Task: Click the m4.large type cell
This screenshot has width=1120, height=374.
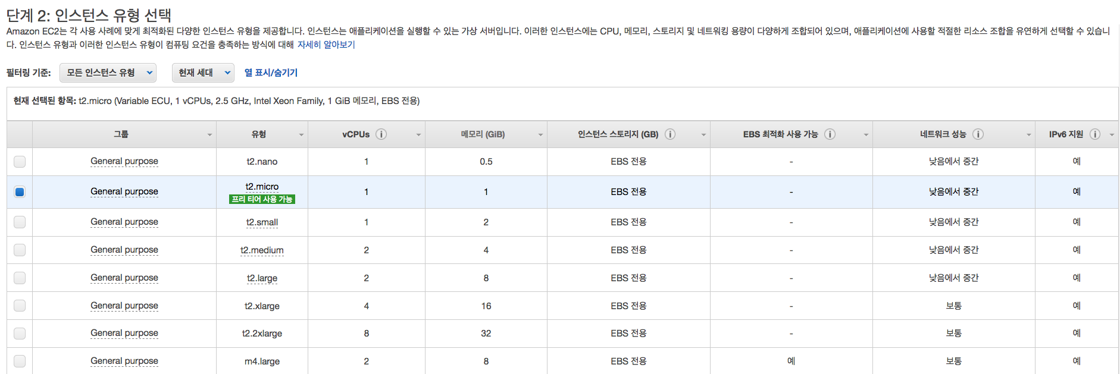Action: coord(262,362)
